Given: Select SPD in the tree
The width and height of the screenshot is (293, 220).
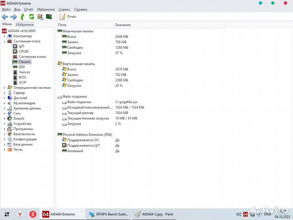Looking at the screenshot, I should pyautogui.click(x=22, y=67).
